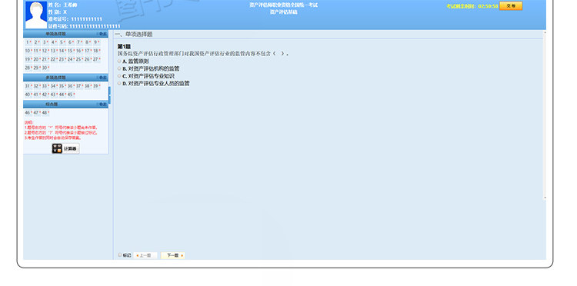The image size is (577, 286).
Task: Jump to question 28
Action: [28, 68]
